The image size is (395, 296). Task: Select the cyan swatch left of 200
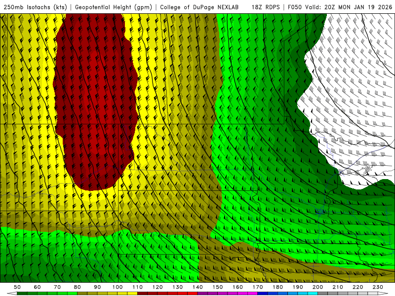pos(313,294)
